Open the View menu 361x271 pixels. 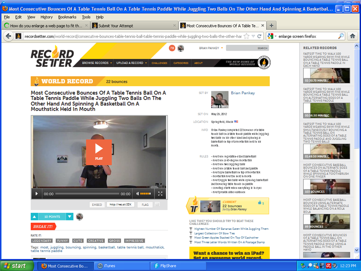(31, 17)
